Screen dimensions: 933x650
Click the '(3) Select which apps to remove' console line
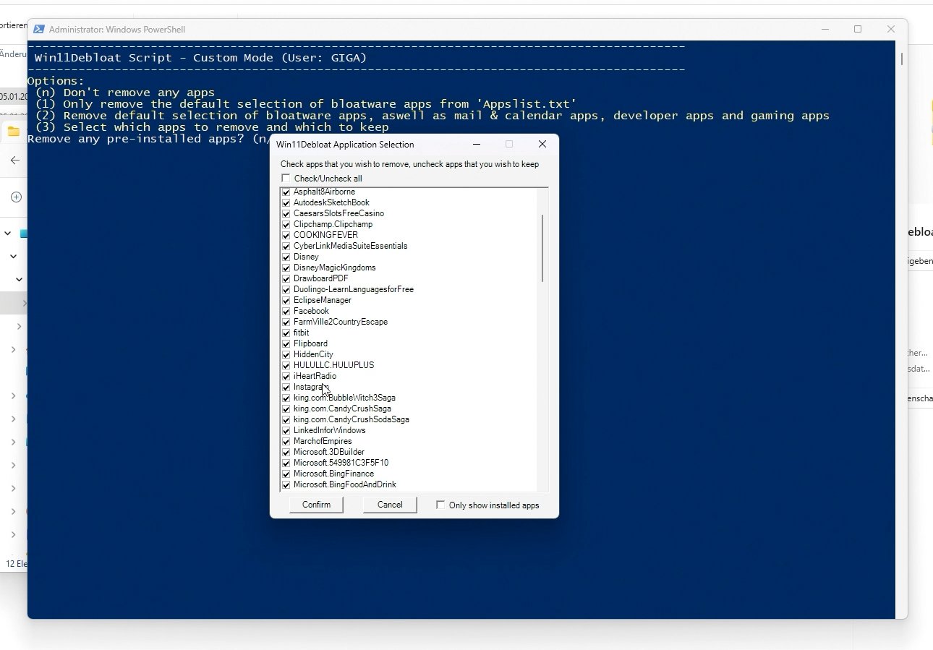tap(211, 127)
